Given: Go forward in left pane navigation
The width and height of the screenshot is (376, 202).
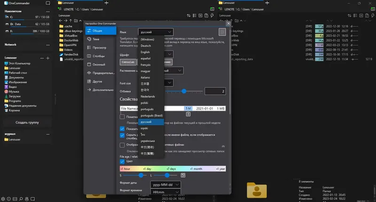Looking at the screenshot, I should tap(65, 21).
